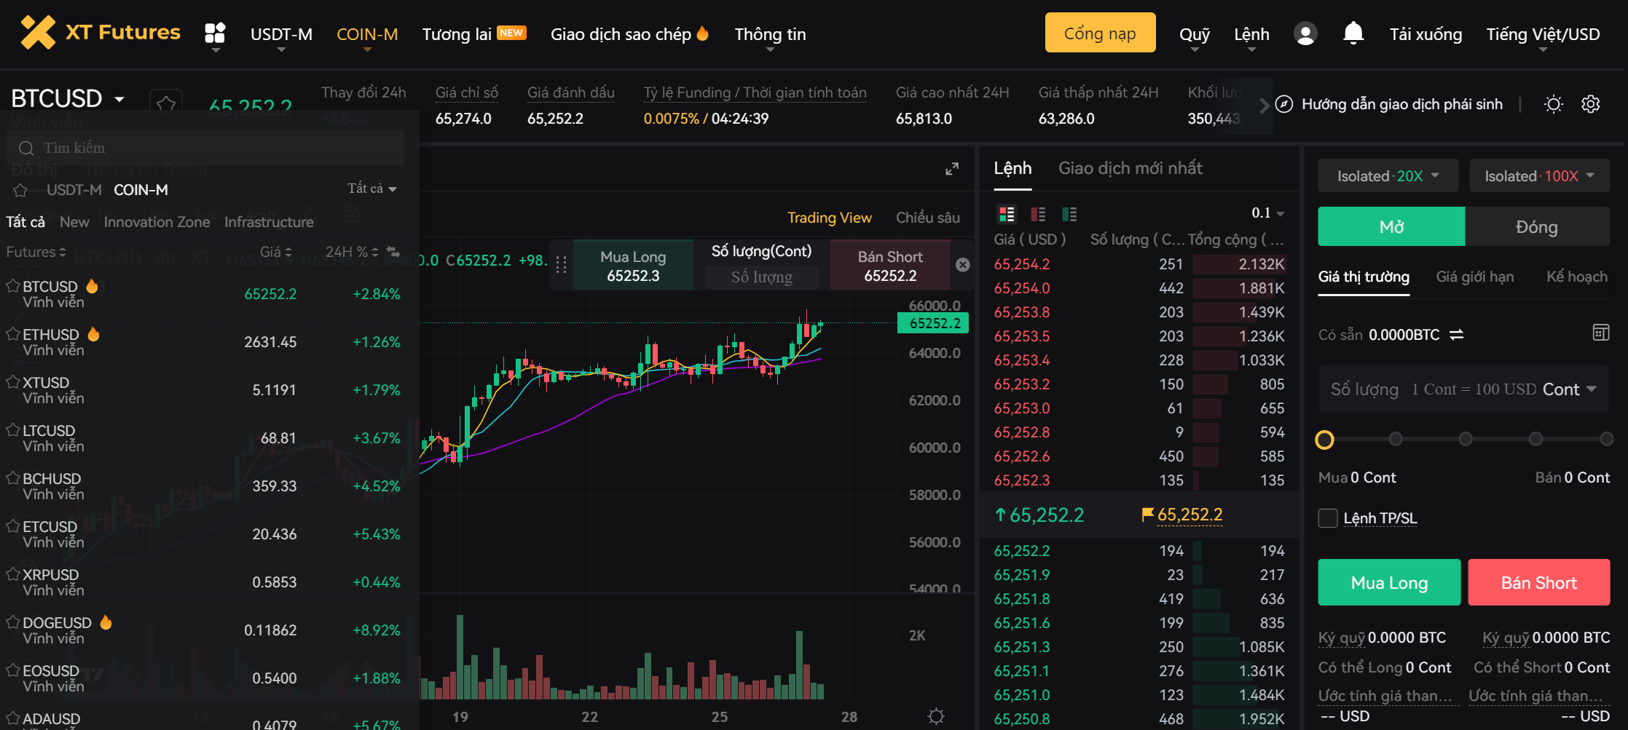Favorite the XTUSD pair star
The width and height of the screenshot is (1628, 730).
13,382
